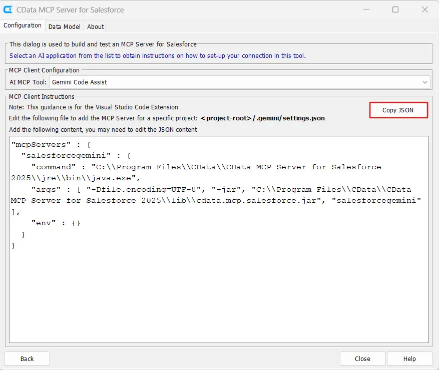This screenshot has width=439, height=370.
Task: Expand the AI MCP Tool dropdown arrow
Action: 425,82
